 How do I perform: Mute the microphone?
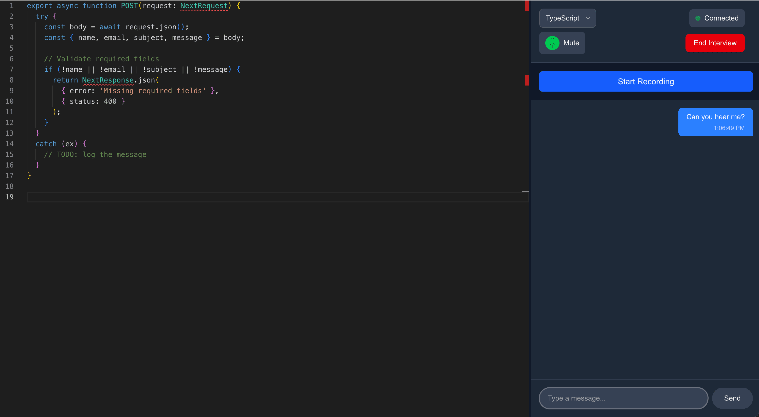pos(562,43)
